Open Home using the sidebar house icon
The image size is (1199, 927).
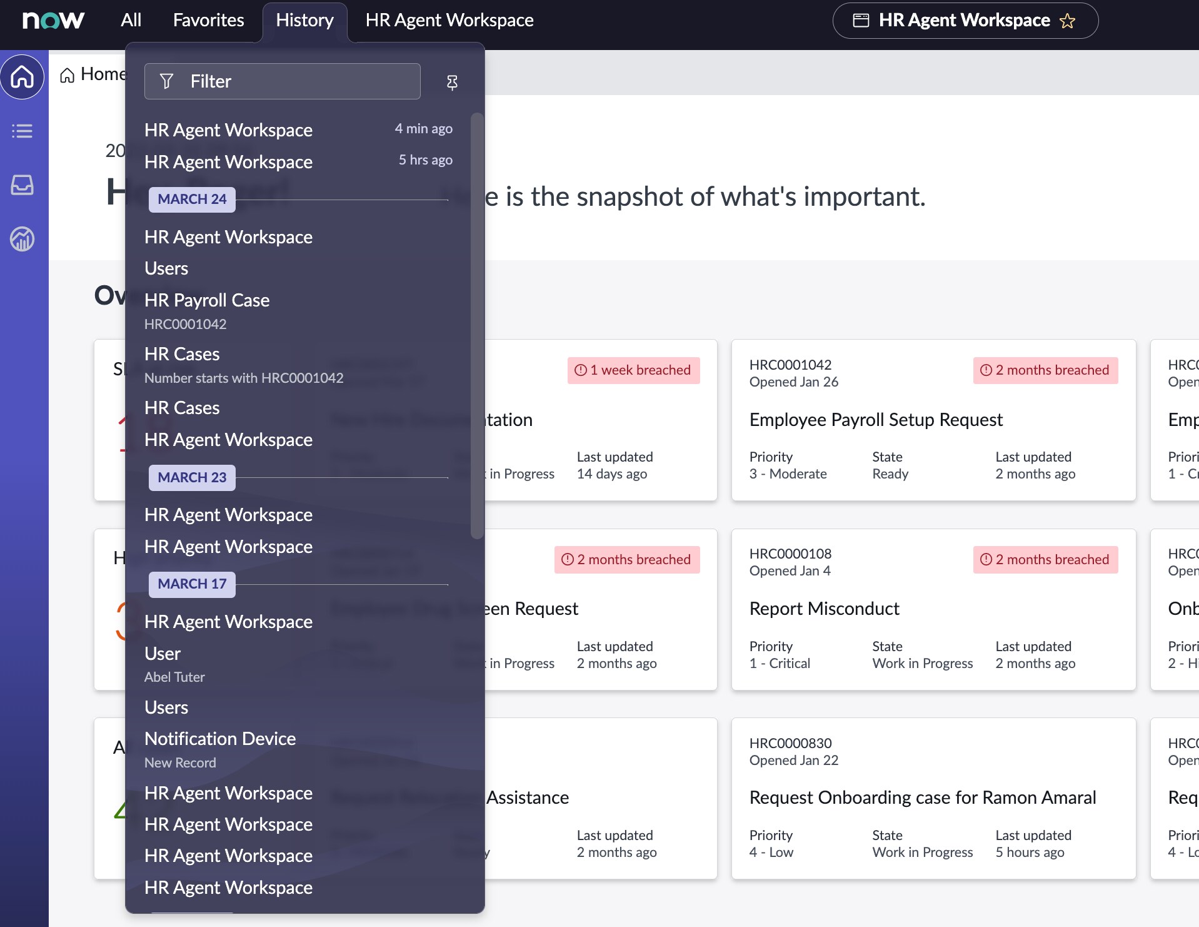(x=23, y=76)
